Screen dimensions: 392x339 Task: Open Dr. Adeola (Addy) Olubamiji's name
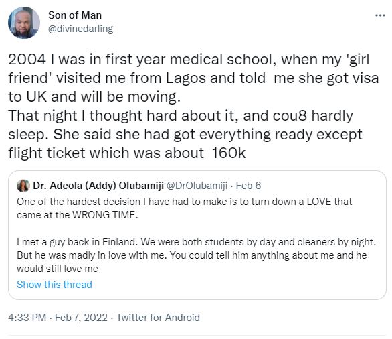coord(98,186)
